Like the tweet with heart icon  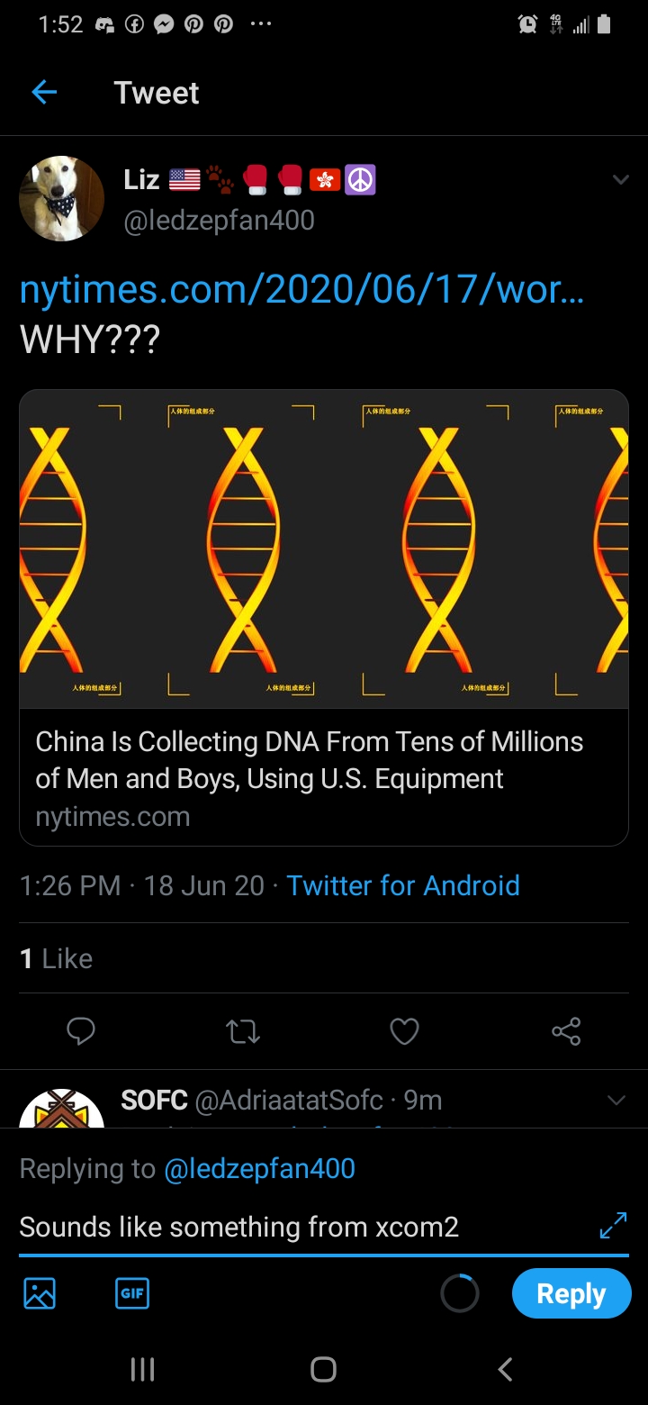point(404,1031)
